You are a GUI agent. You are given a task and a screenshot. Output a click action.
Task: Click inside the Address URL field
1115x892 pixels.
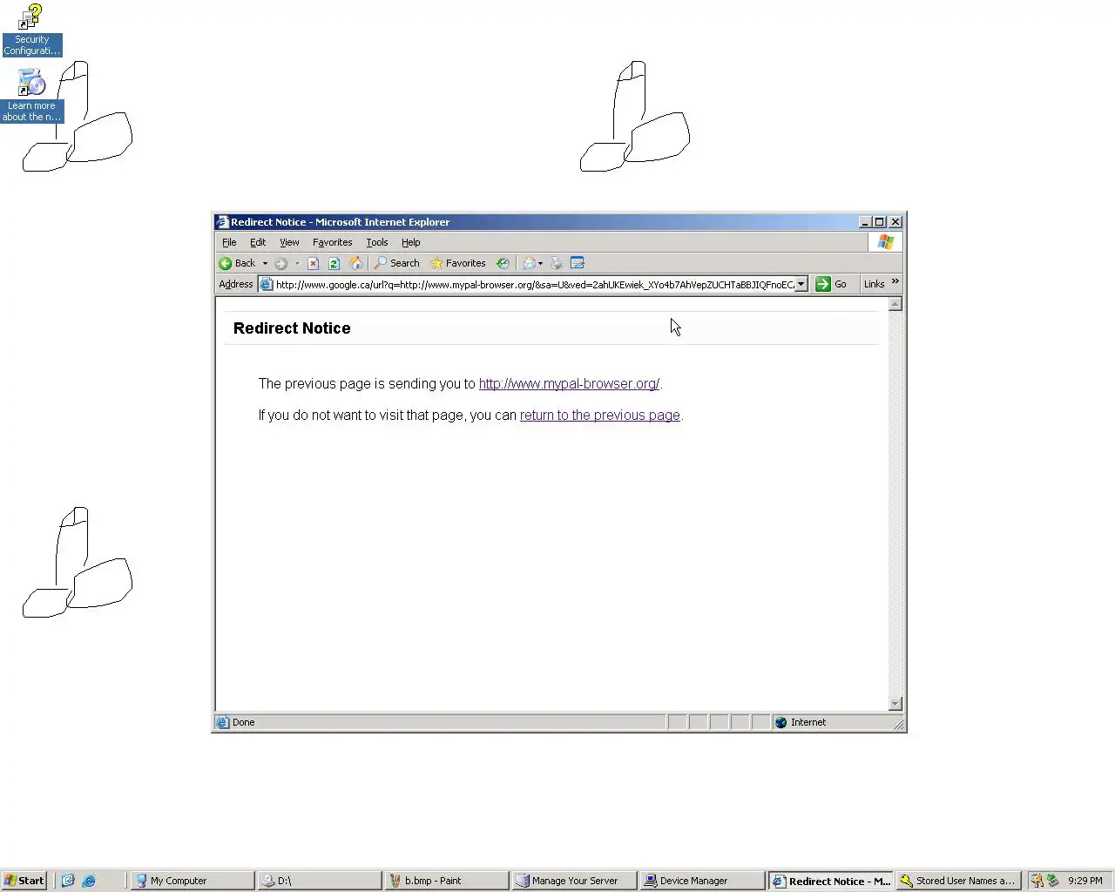[x=534, y=284]
